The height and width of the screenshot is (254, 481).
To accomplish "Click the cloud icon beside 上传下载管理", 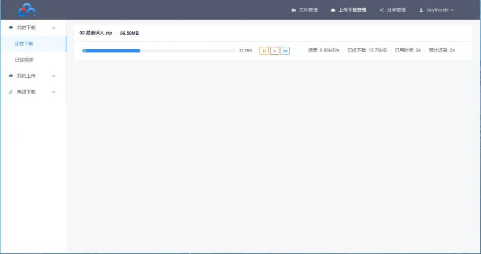I will click(x=333, y=10).
